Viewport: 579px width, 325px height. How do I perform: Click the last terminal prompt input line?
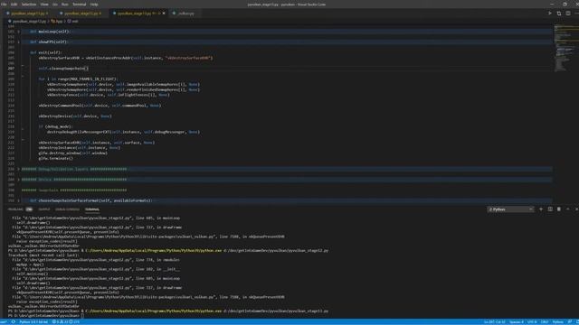[x=46, y=316]
